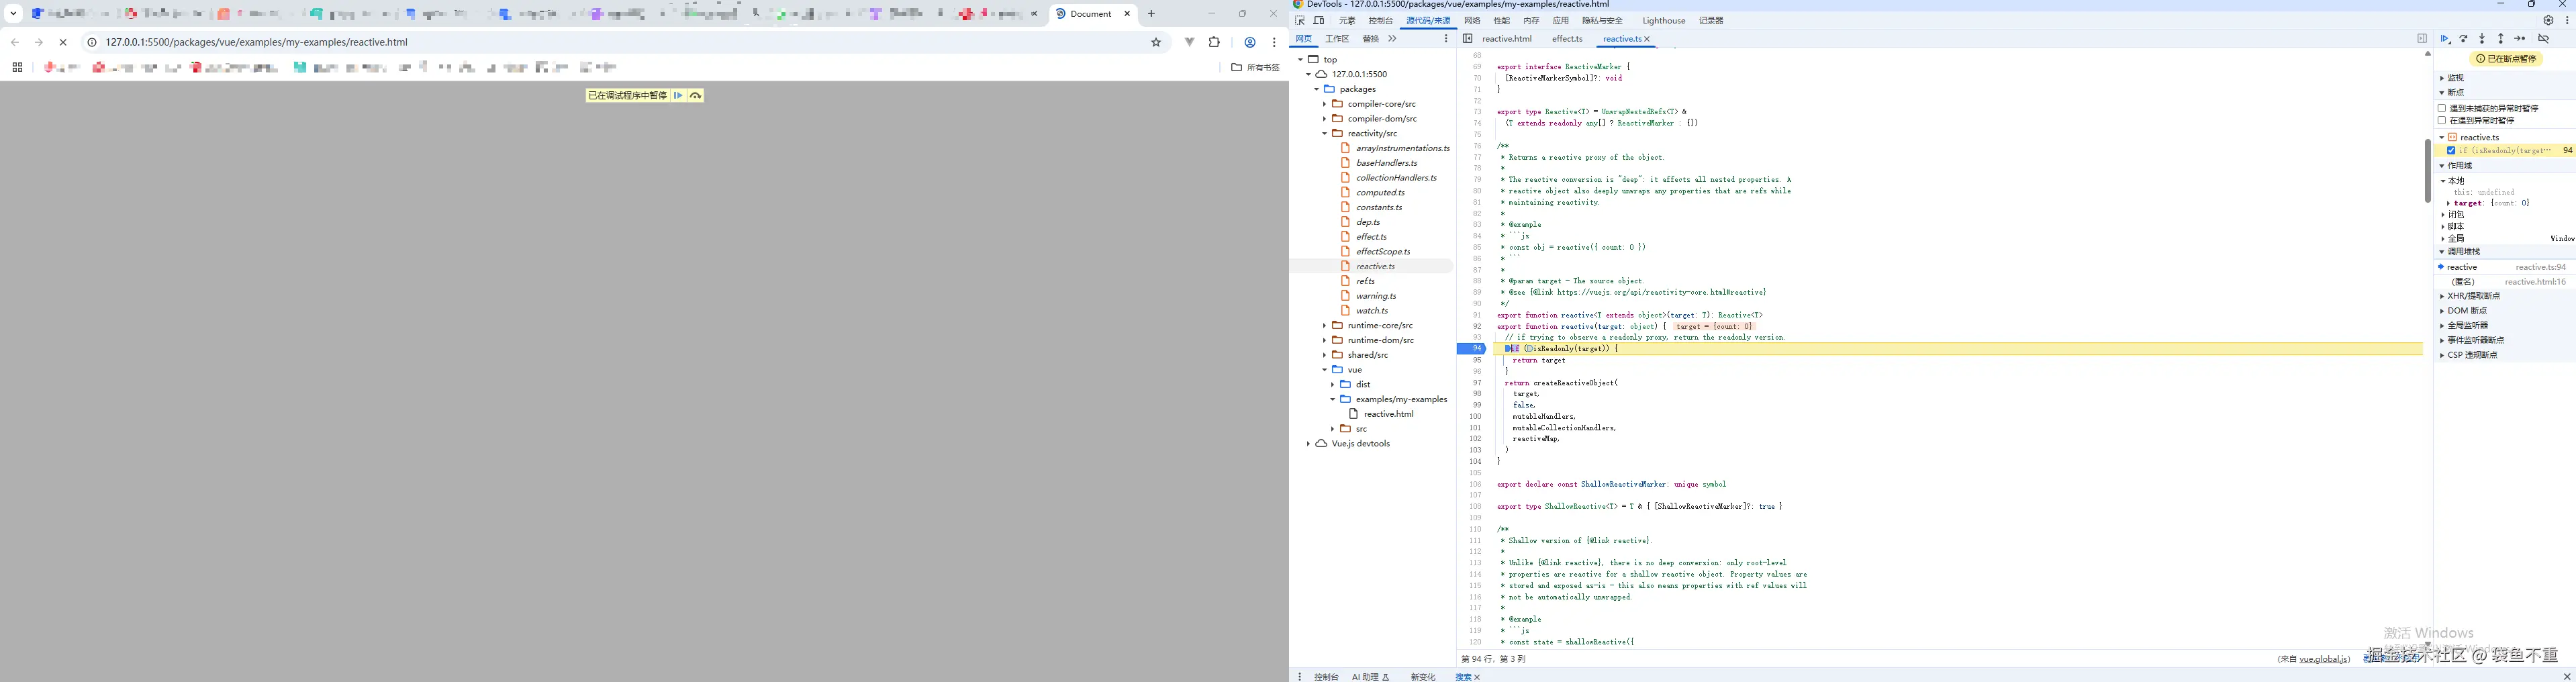Step into next function call

pyautogui.click(x=2482, y=39)
